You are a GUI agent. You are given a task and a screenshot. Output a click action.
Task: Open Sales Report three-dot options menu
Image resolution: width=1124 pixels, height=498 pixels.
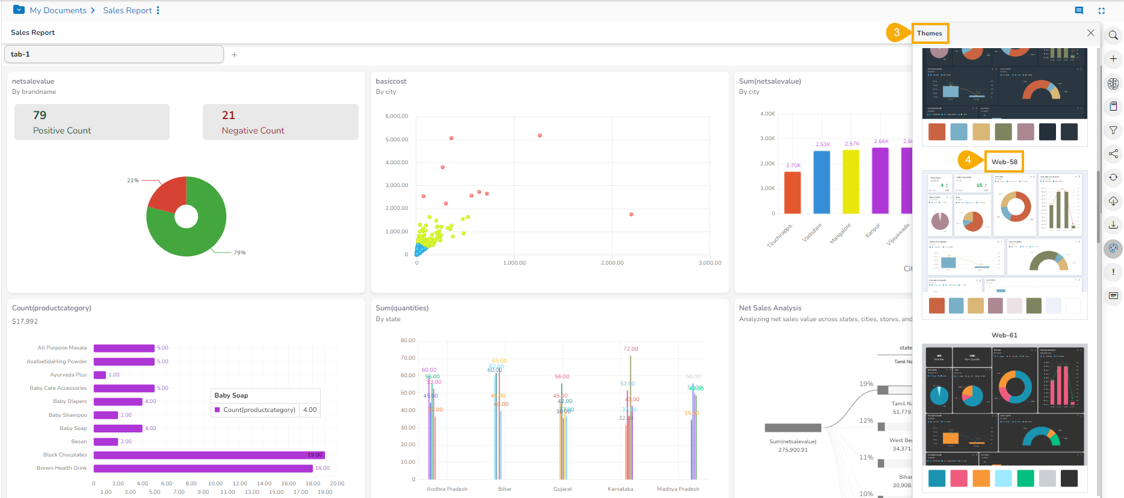[x=158, y=10]
